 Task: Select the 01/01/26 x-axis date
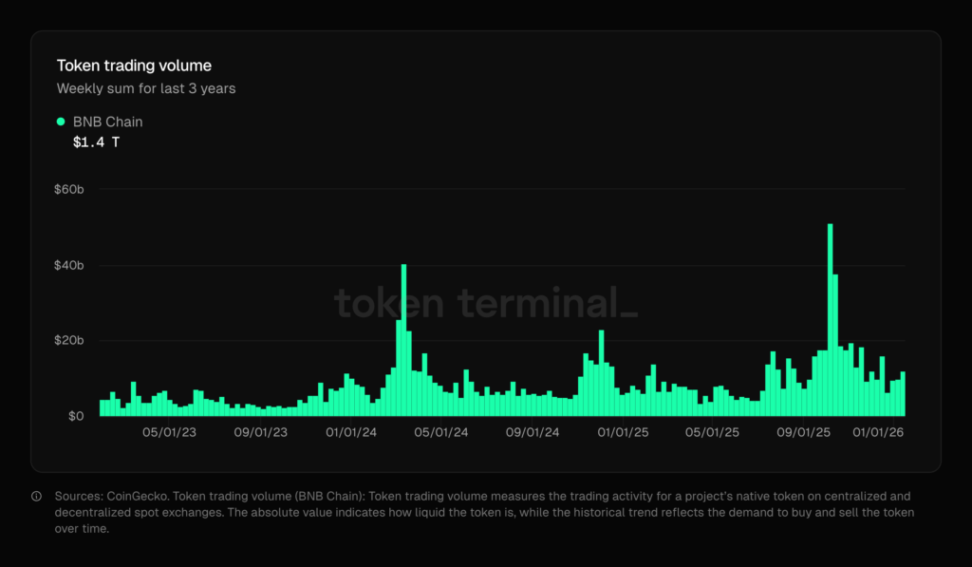point(879,433)
